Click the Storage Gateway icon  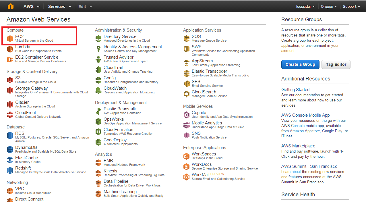click(10, 90)
